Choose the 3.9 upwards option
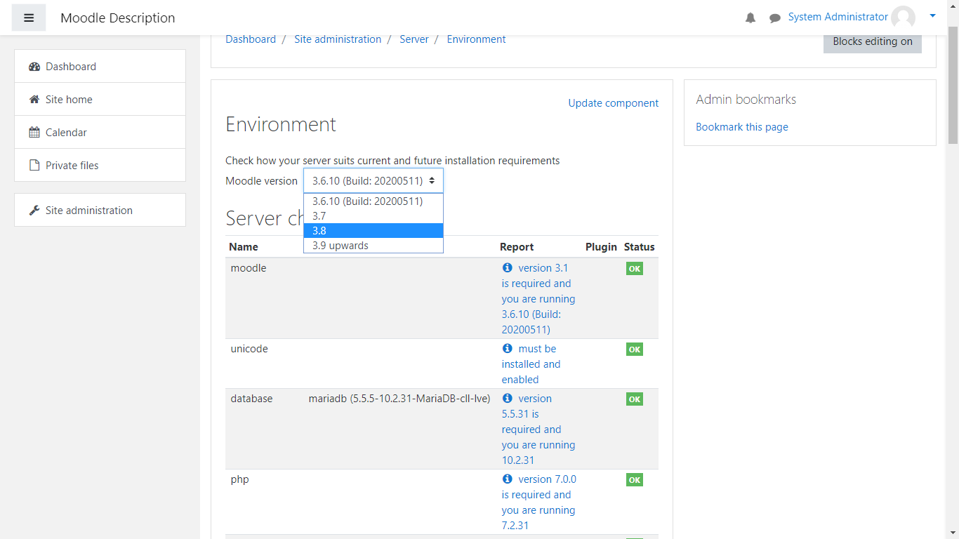The width and height of the screenshot is (959, 539). [373, 246]
